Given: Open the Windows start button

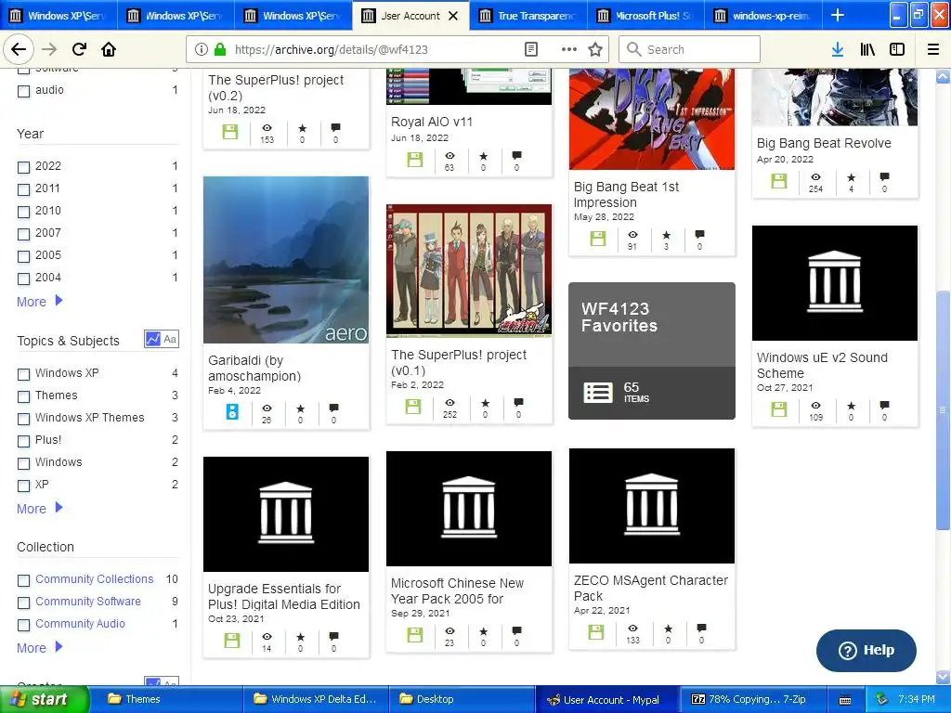Looking at the screenshot, I should [45, 699].
